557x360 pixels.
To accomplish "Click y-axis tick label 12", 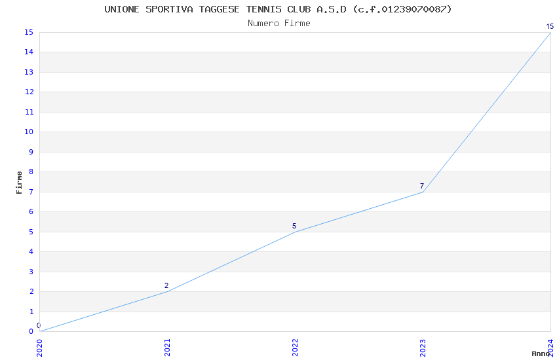I will [29, 92].
